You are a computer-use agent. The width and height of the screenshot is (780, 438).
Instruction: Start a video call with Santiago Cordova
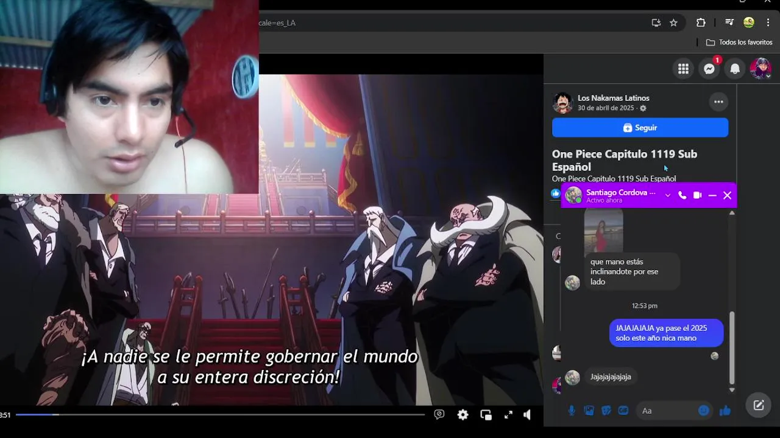[697, 195]
